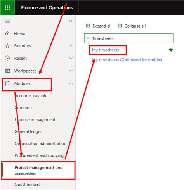Collapse the Timesheets group

pos(88,38)
